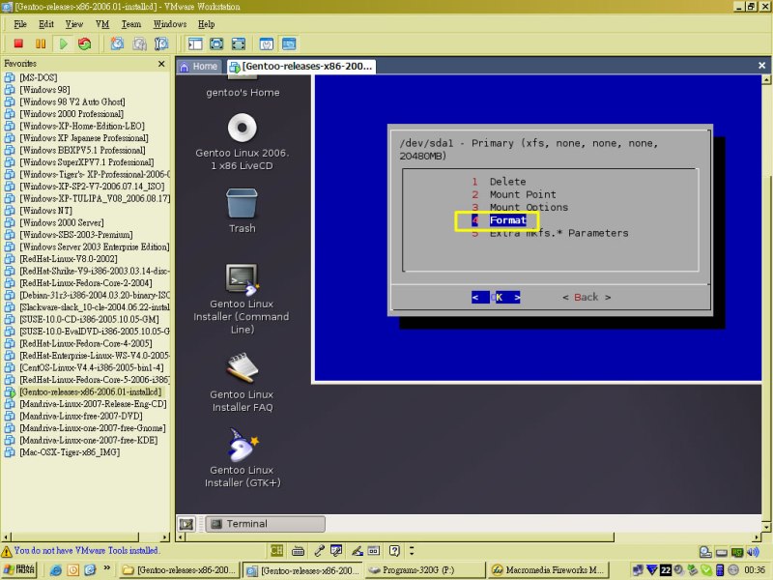The width and height of the screenshot is (773, 580).
Task: Select [Windows Server 2003 Enterprise Edition] favorite
Action: [94, 246]
